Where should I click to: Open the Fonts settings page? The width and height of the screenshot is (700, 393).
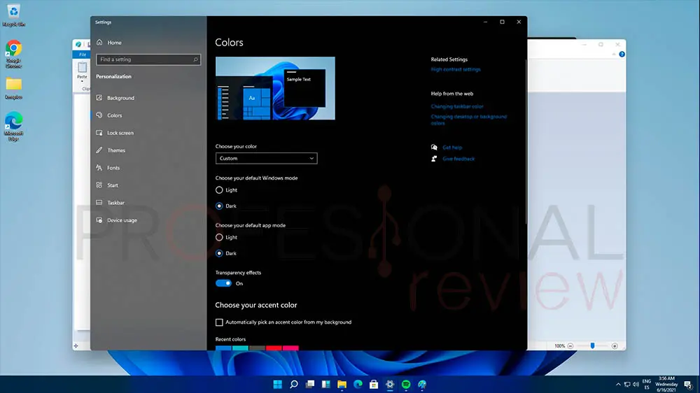[x=108, y=168]
